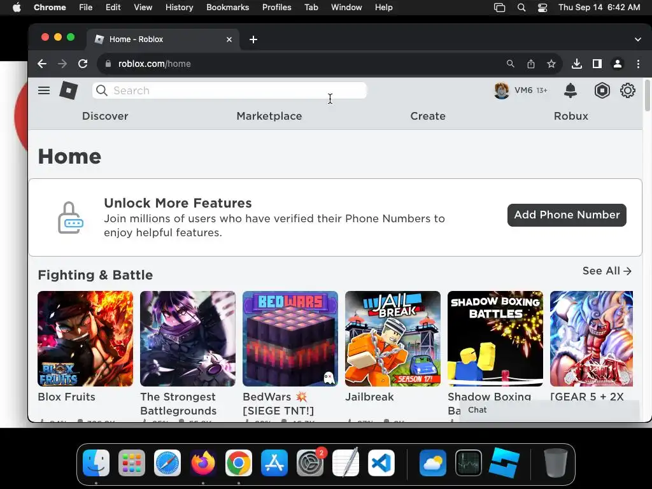Open the Apple menu
652x489 pixels.
(17, 8)
